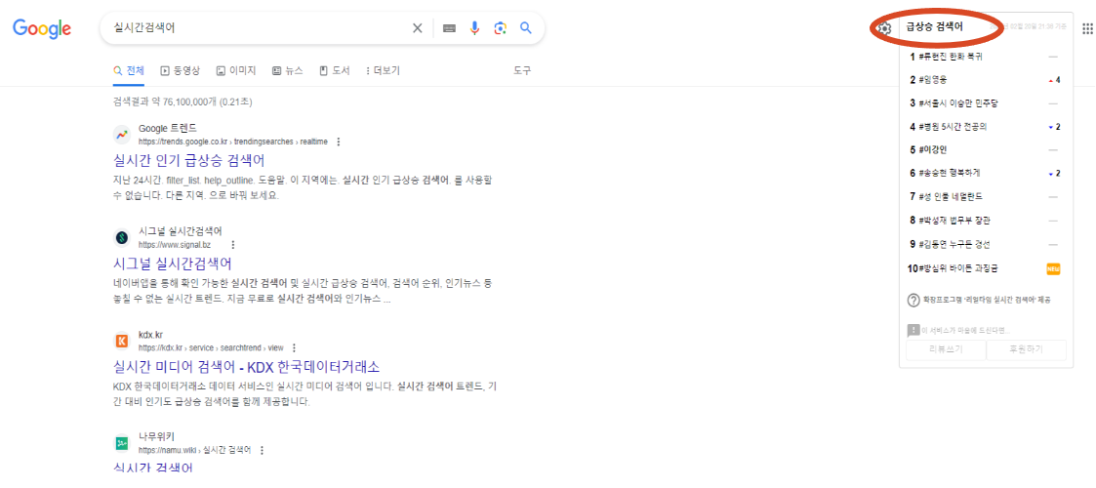The width and height of the screenshot is (1096, 488).
Task: Switch to the 도서 tab
Action: click(334, 70)
